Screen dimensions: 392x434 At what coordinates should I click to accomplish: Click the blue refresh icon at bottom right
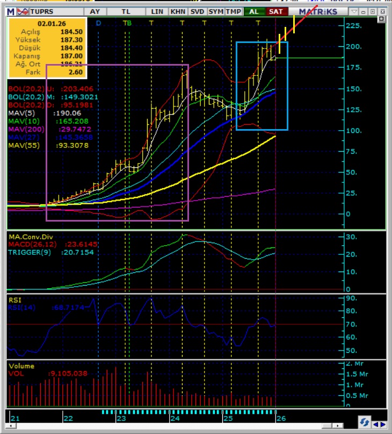click(365, 424)
